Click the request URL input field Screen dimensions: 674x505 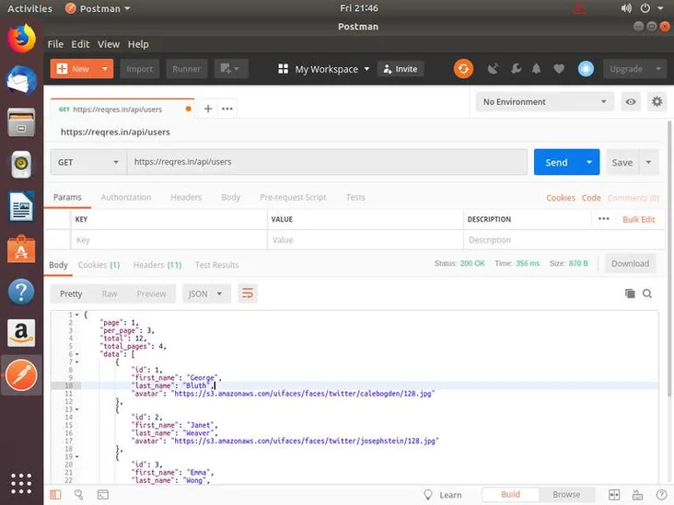(327, 162)
